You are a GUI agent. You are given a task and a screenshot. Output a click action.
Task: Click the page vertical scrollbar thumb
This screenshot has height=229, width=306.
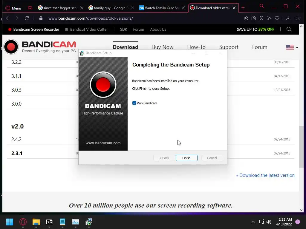301,147
